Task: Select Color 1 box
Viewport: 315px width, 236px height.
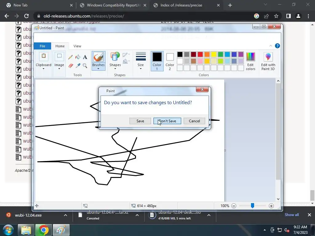Action: coord(157,61)
